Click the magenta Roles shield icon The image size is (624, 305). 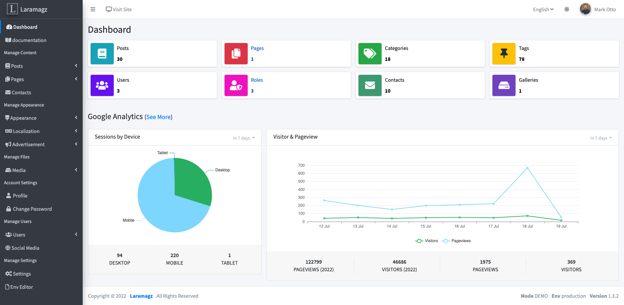coord(236,85)
